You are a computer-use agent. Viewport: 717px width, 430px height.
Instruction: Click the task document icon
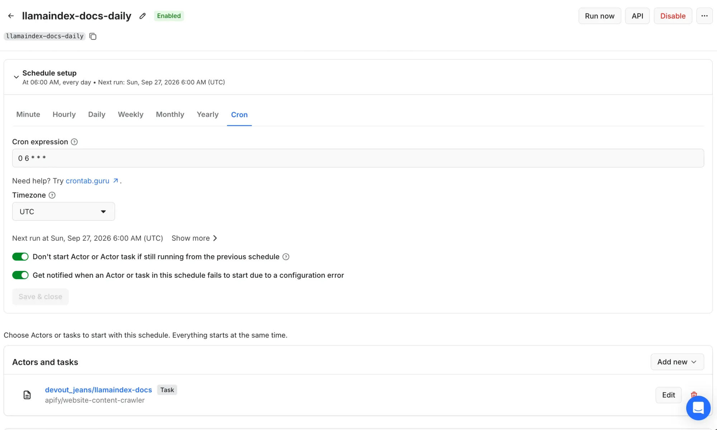27,395
